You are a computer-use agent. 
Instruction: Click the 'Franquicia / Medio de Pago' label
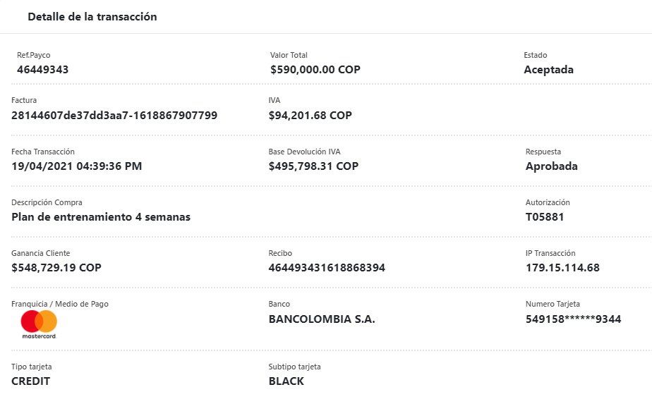(60, 304)
